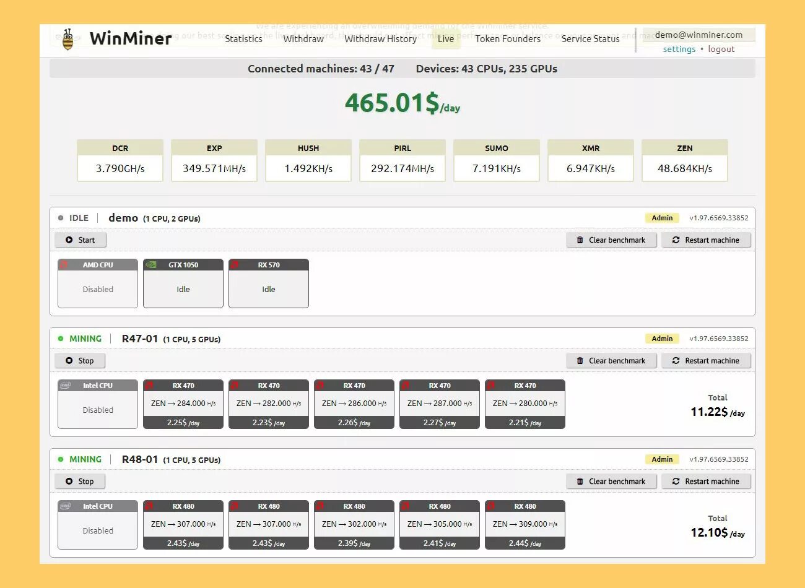The width and height of the screenshot is (805, 588).
Task: Click the Nvidia logo on GTX 1050 card
Action: 150,264
